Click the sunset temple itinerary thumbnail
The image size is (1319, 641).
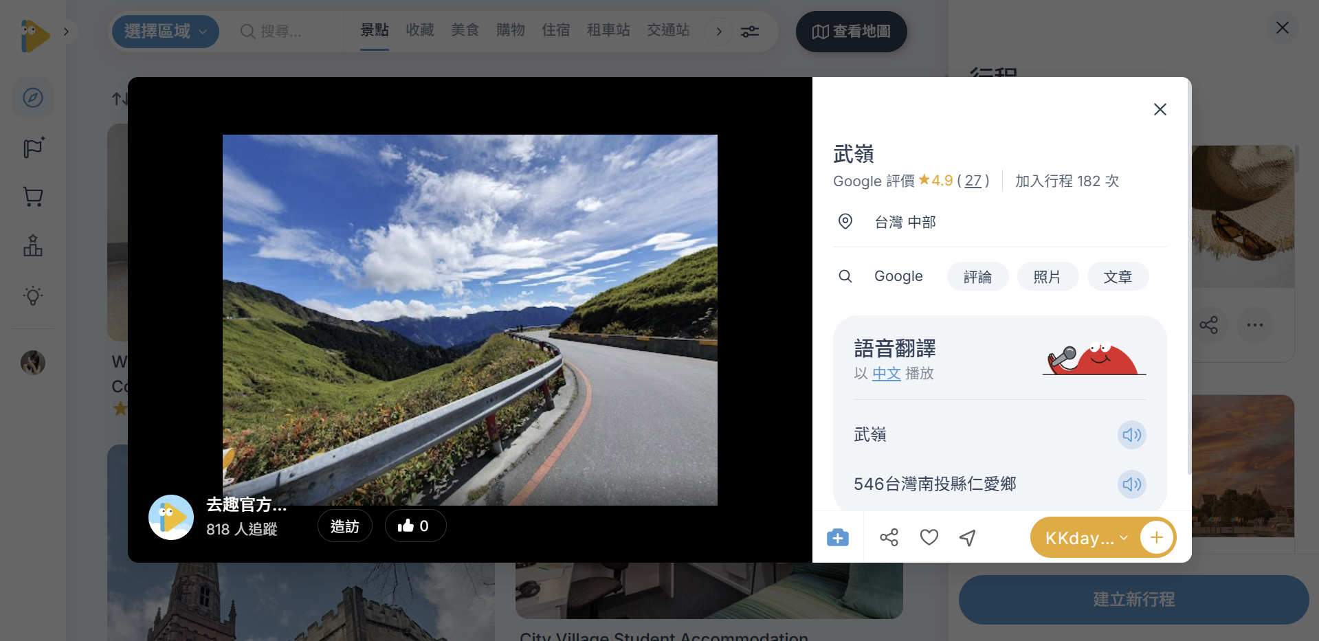pyautogui.click(x=1243, y=466)
